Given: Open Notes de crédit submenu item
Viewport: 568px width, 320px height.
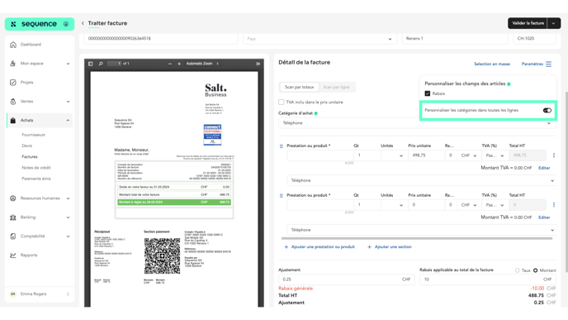Looking at the screenshot, I should (36, 168).
